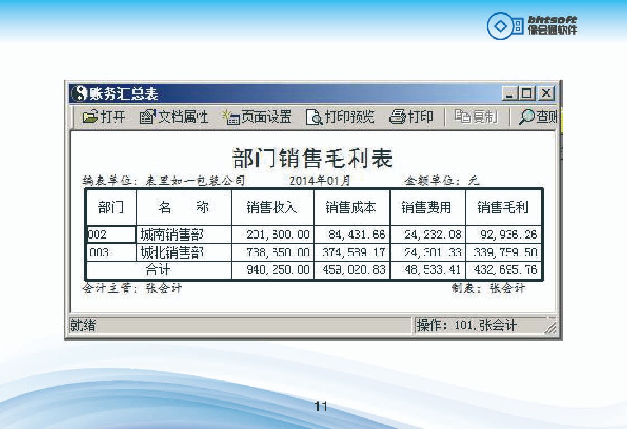Image resolution: width=627 pixels, height=429 pixels.
Task: Click the 打印 printer icon
Action: [397, 117]
